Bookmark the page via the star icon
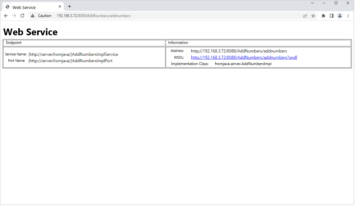355x208 pixels. click(x=313, y=15)
